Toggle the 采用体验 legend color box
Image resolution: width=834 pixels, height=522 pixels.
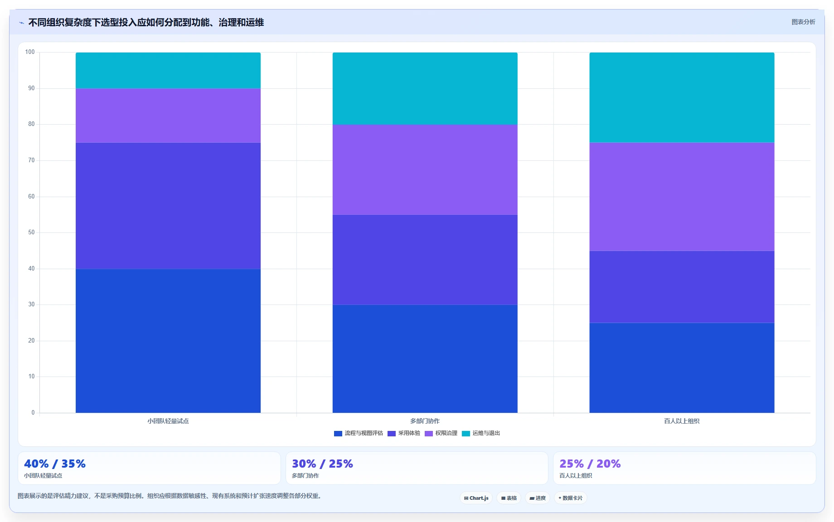pyautogui.click(x=392, y=434)
